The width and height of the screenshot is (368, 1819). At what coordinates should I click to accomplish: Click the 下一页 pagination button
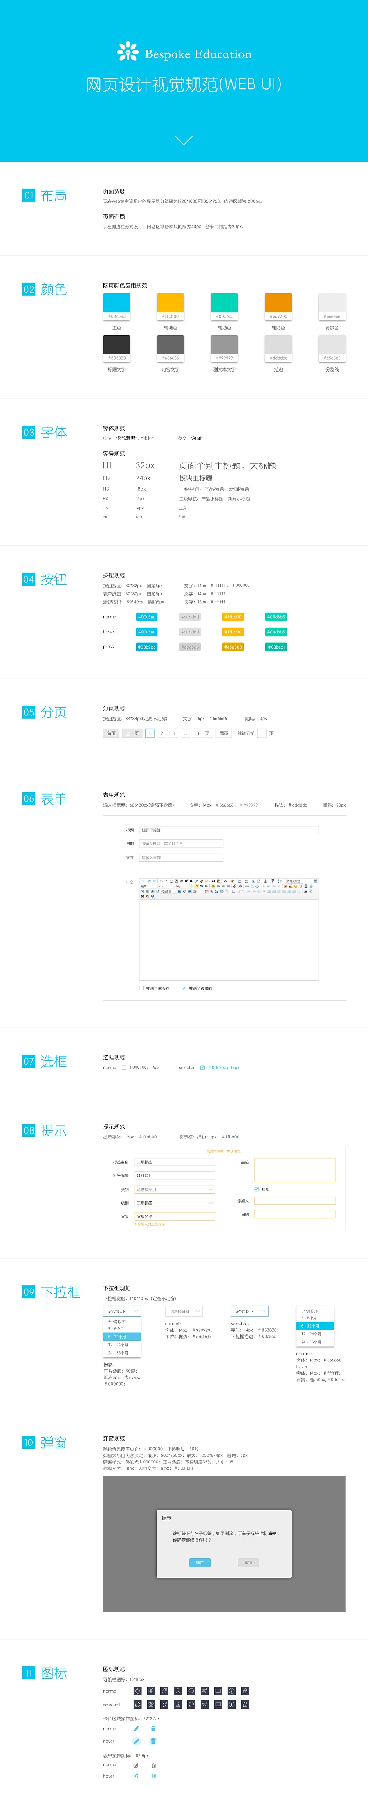[203, 734]
